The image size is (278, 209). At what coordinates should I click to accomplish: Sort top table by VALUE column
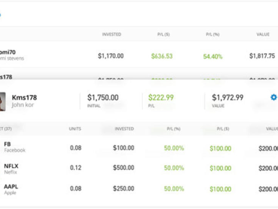pos(263,34)
